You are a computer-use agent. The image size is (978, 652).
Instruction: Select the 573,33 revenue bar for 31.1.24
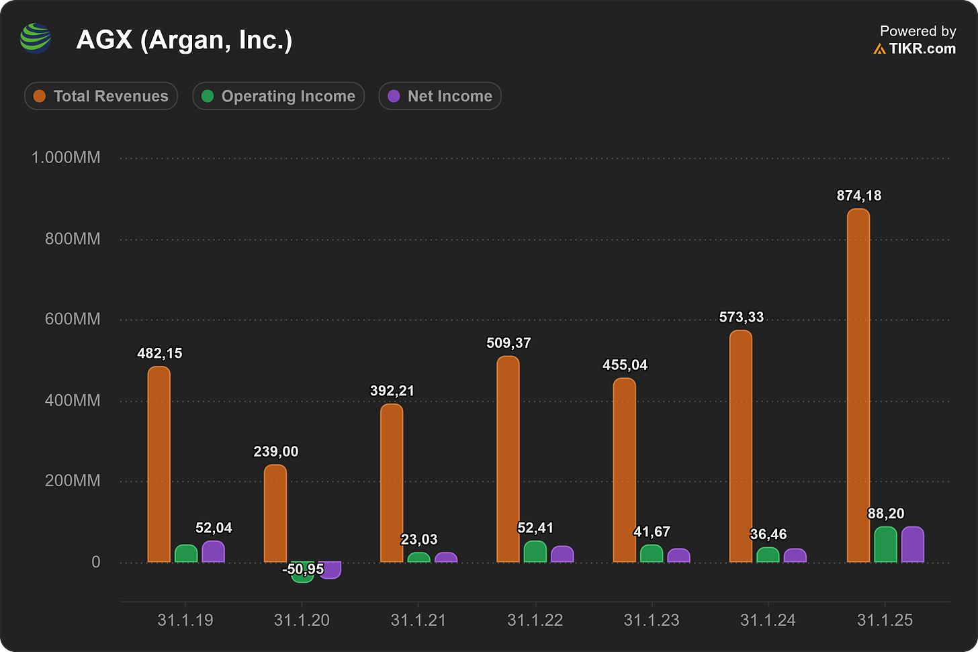(x=741, y=447)
